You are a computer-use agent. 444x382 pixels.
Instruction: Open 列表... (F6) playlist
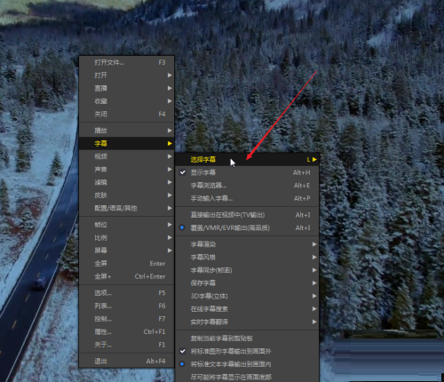pyautogui.click(x=127, y=306)
